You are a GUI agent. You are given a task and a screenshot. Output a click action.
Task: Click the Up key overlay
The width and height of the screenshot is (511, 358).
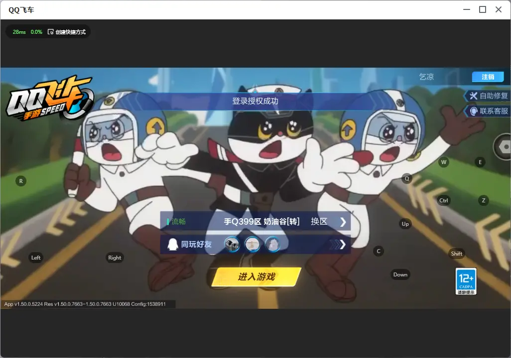pos(405,224)
